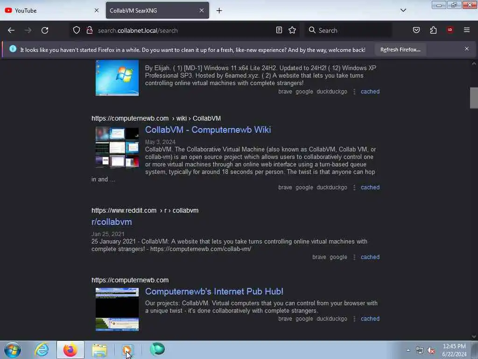Show hidden system tray icons arrow

pos(408,351)
